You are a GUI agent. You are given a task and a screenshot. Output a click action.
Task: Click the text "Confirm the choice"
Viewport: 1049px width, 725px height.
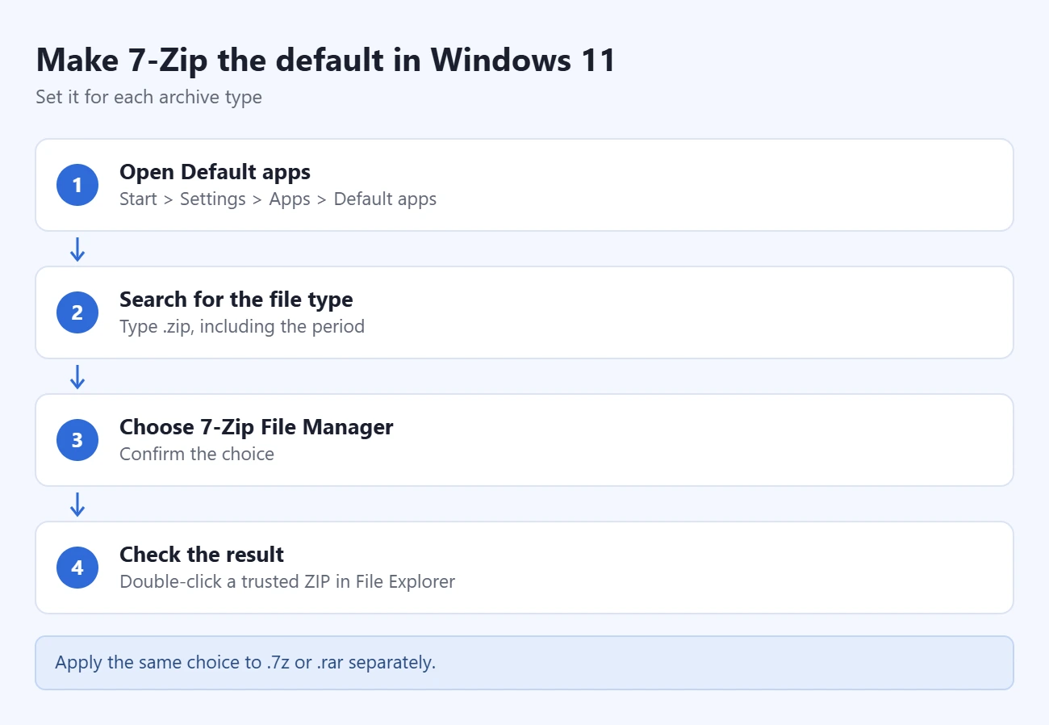pos(197,455)
